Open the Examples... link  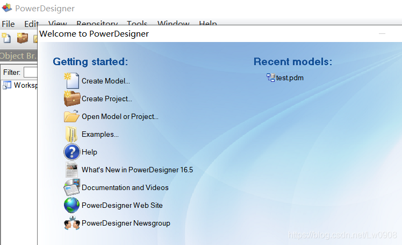pos(100,134)
